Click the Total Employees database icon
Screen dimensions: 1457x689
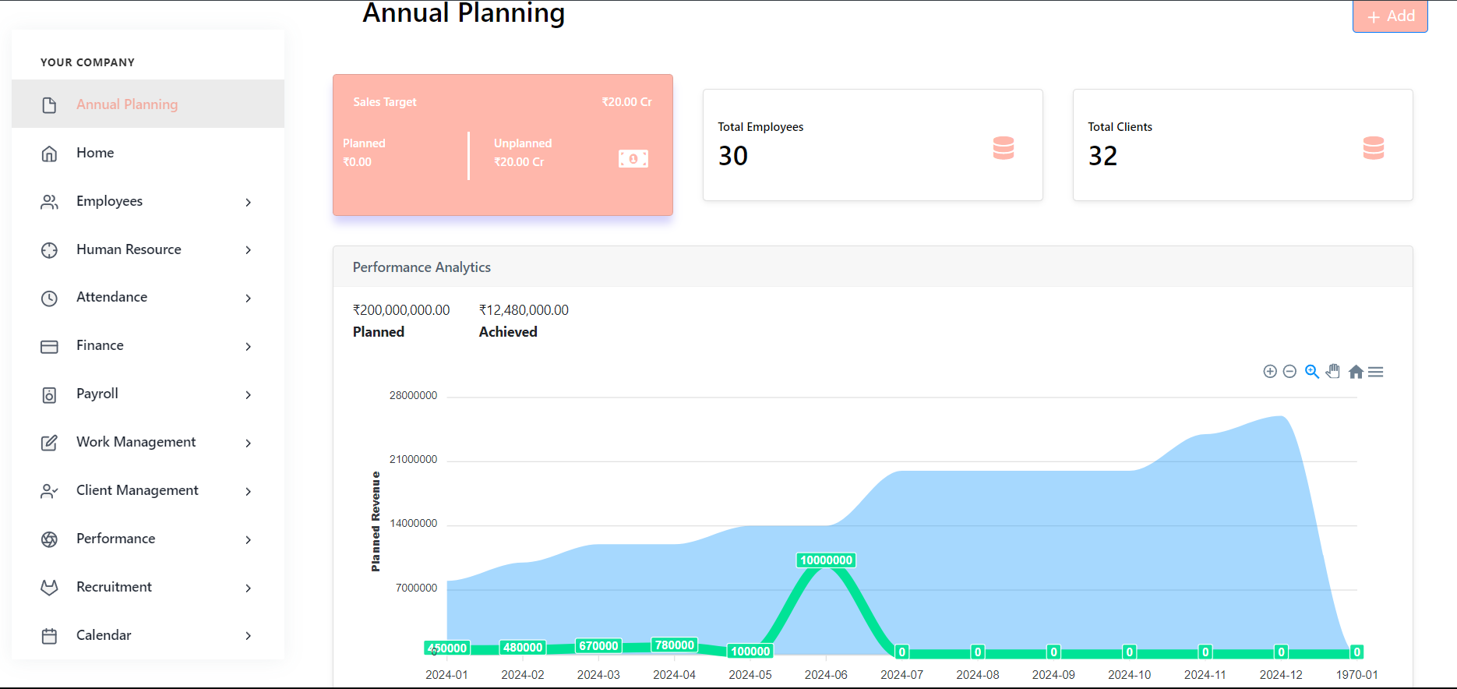point(1004,148)
